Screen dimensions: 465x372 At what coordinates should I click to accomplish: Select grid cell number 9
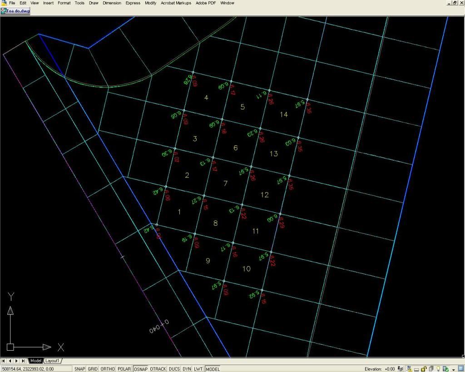[x=208, y=260]
